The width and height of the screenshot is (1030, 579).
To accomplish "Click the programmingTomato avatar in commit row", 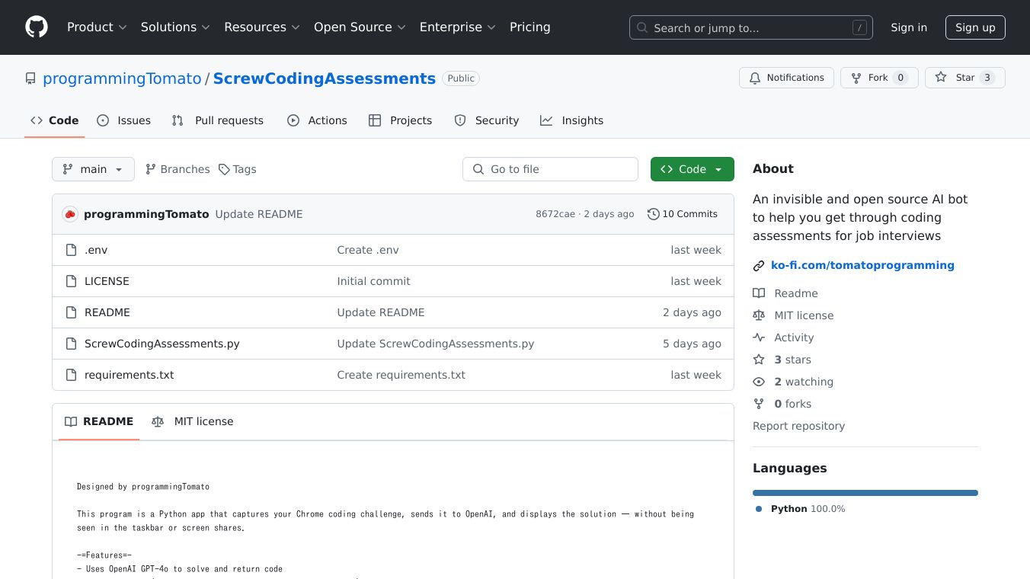I will coord(70,214).
